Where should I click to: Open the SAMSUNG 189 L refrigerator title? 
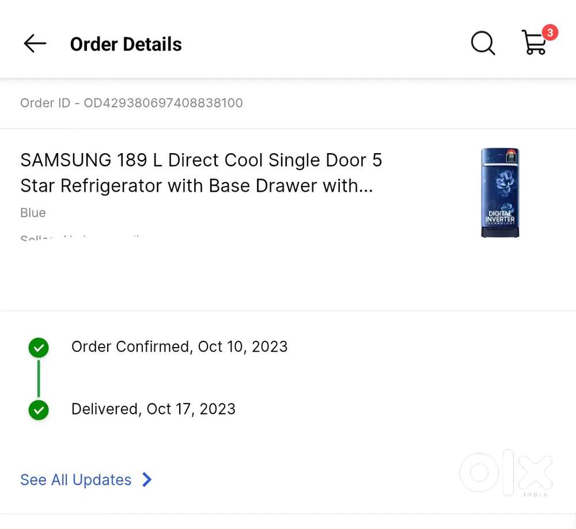(201, 173)
